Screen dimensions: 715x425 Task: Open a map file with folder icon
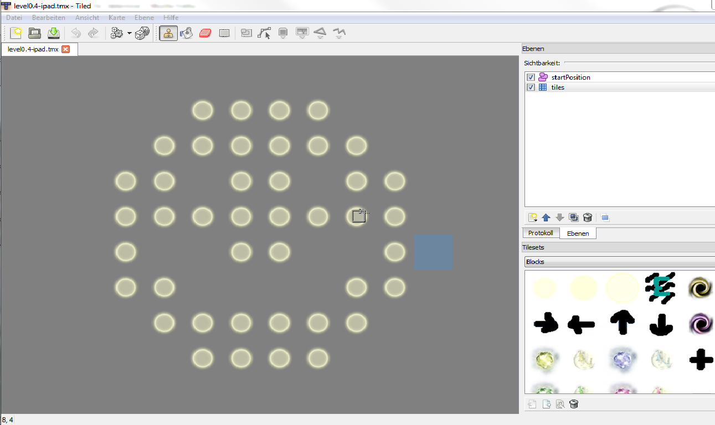[x=34, y=33]
